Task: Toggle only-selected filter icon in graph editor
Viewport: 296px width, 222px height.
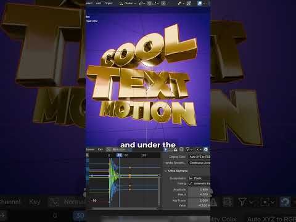Action: (x=166, y=149)
